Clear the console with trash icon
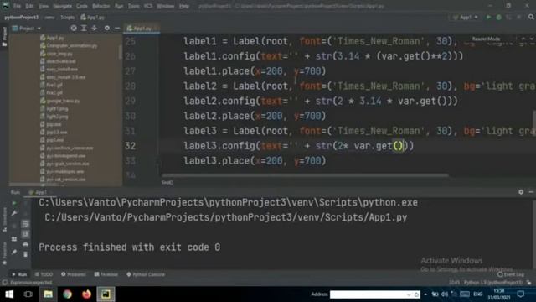 point(25,254)
